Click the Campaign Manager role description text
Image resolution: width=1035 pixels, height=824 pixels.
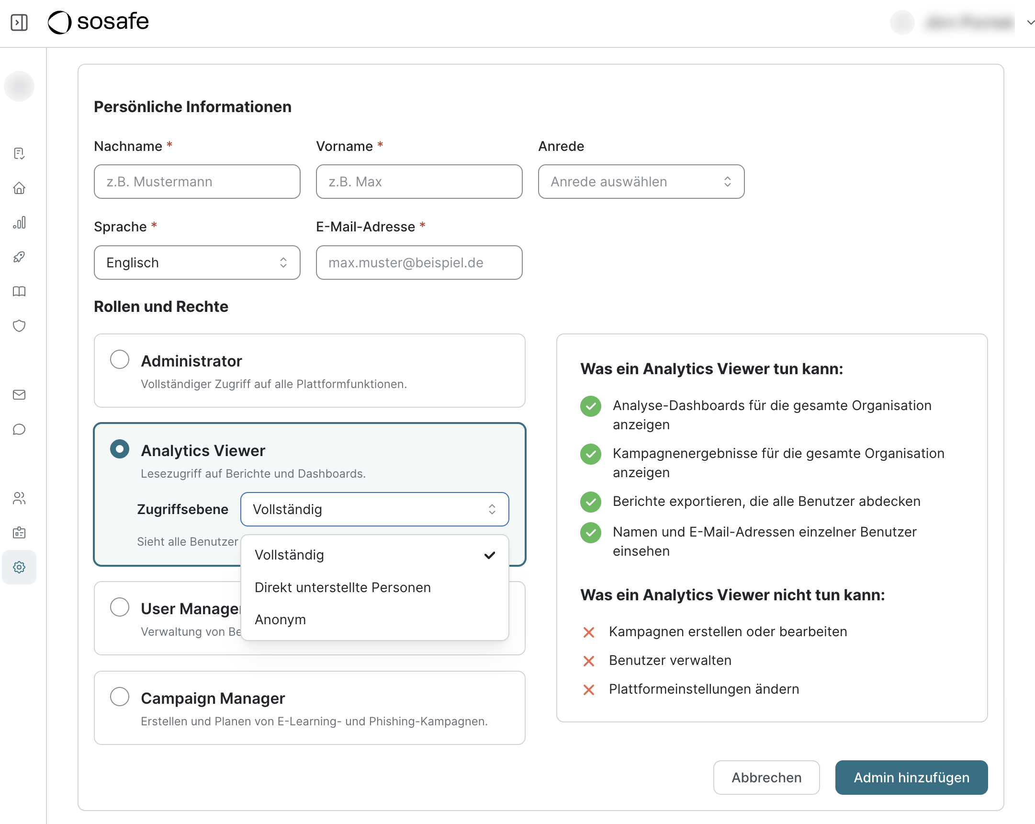(314, 721)
